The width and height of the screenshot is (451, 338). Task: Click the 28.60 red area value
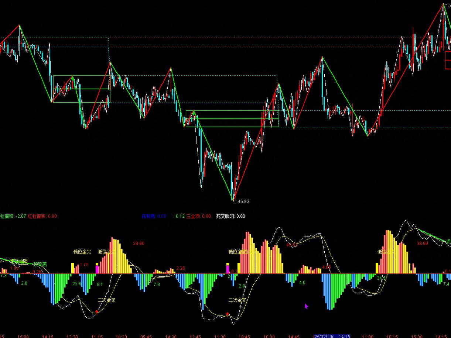click(139, 244)
